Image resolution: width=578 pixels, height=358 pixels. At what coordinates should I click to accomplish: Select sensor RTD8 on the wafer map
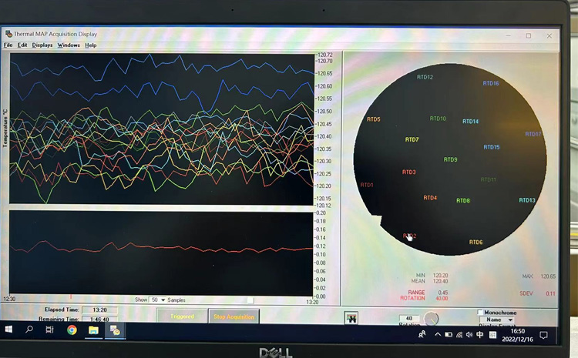pyautogui.click(x=463, y=201)
